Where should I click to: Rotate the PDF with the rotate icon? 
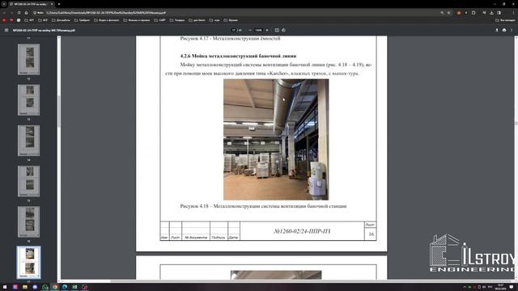[x=284, y=30]
